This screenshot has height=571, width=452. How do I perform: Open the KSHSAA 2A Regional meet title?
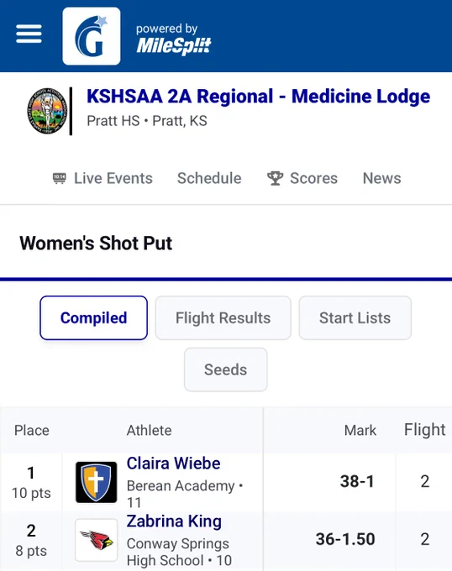[258, 97]
